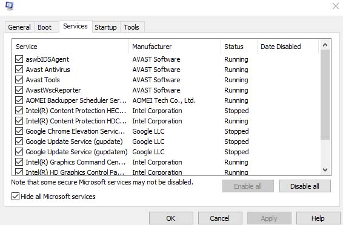The height and width of the screenshot is (225, 343).
Task: Select Google Chrome Elevation Service name
Action: tap(75, 131)
